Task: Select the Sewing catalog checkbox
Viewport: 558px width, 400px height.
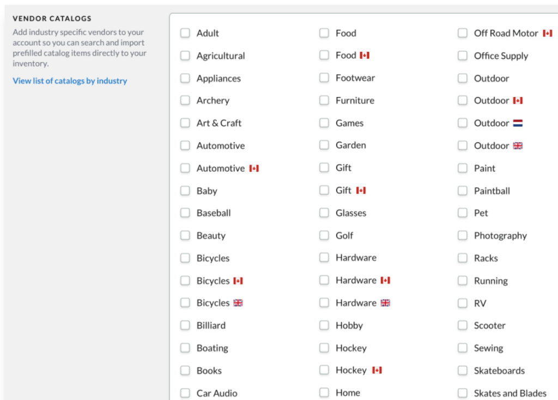Action: tap(463, 348)
